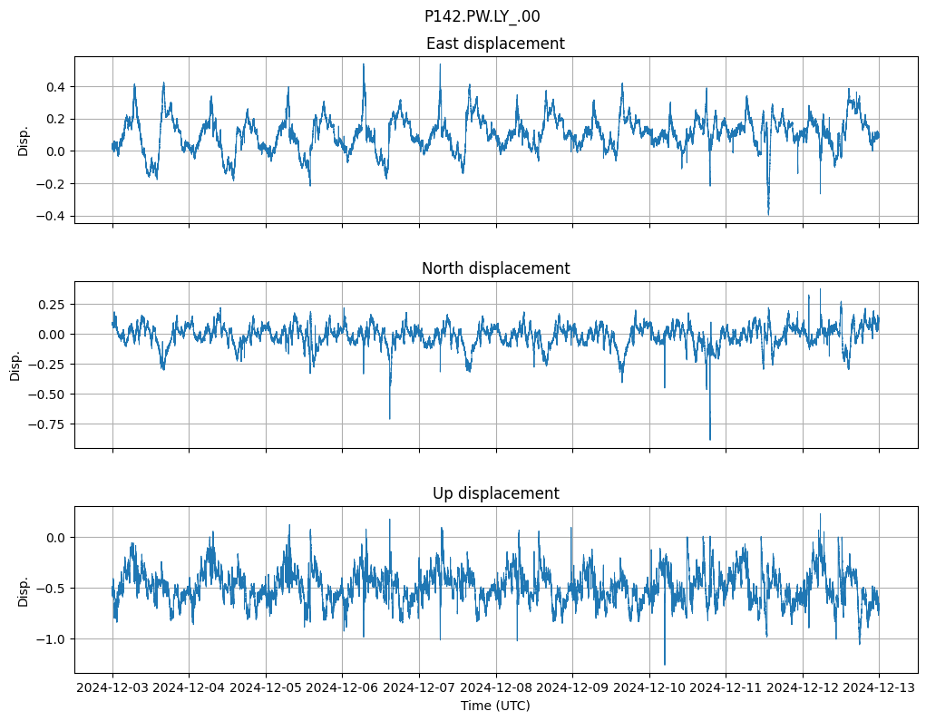
Task: Select the North displacement subplot title
Action: click(x=495, y=268)
